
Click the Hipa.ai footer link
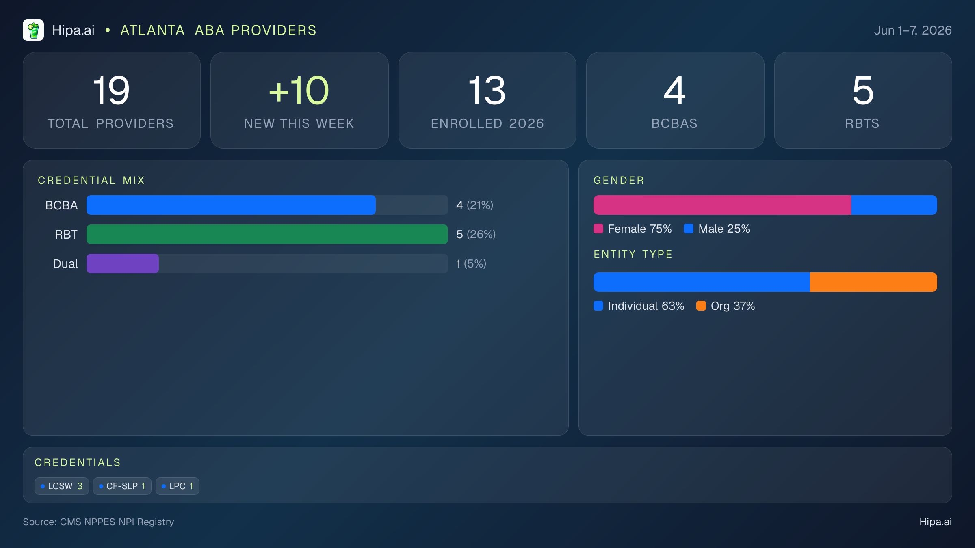coord(936,522)
